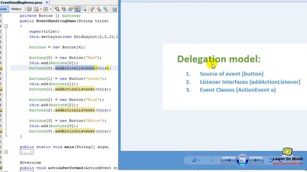
Task: Click the hint bulb beside buttons[3].addActionListener
Action: (x=1, y=131)
